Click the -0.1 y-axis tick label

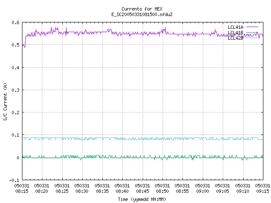click(14, 180)
